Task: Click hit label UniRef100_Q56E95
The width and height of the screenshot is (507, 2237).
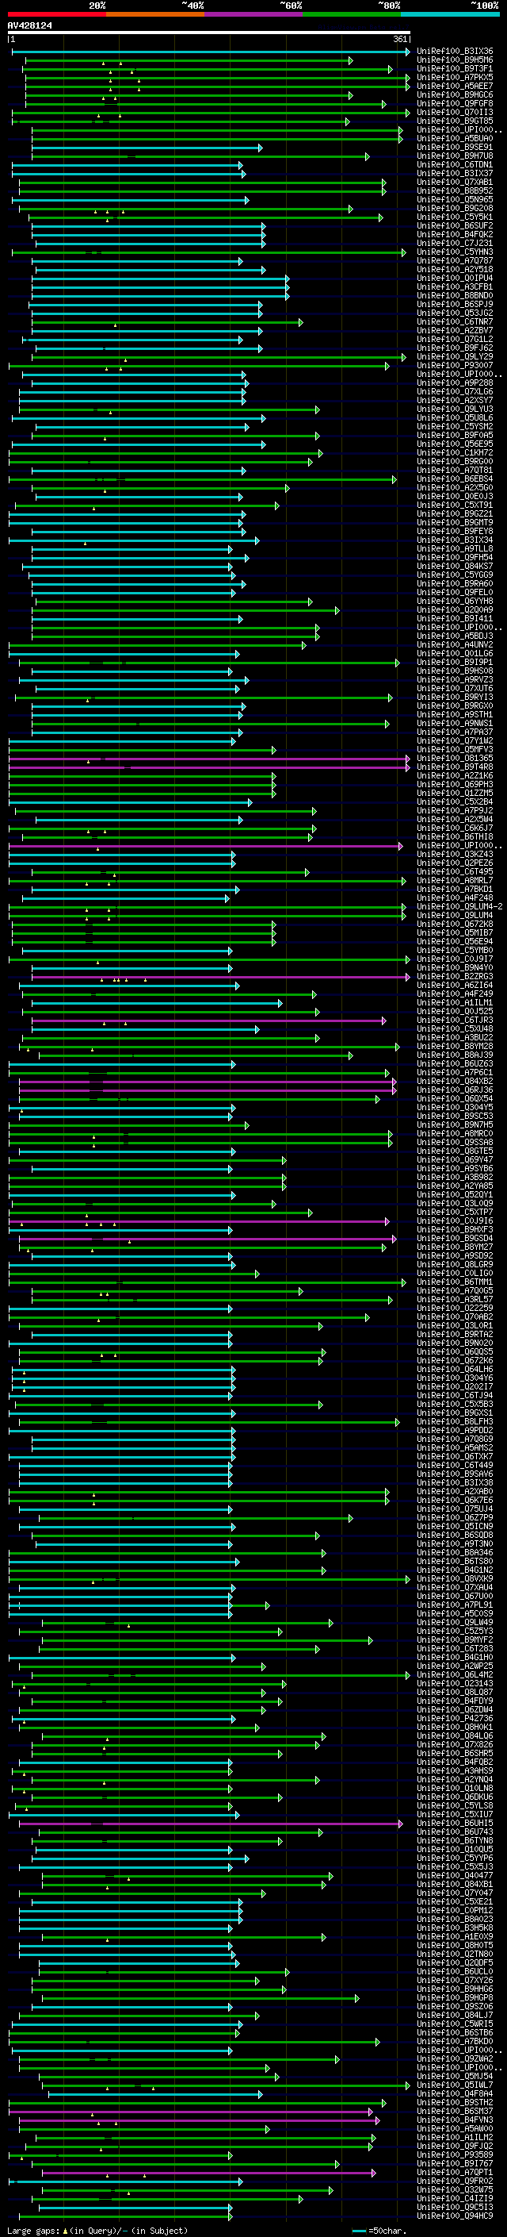Action: [x=455, y=444]
